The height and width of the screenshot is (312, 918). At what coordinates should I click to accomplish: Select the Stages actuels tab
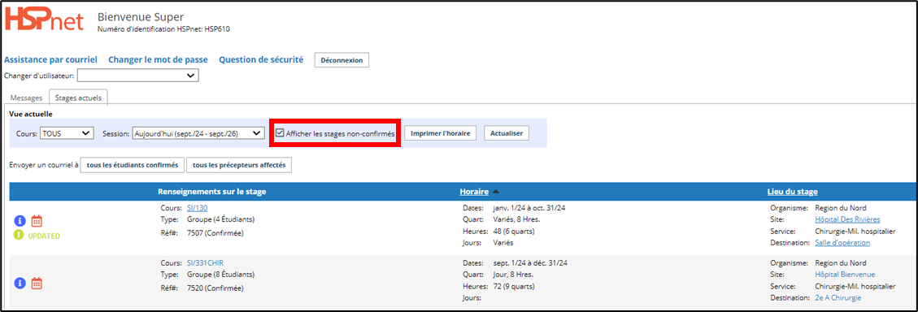point(78,97)
